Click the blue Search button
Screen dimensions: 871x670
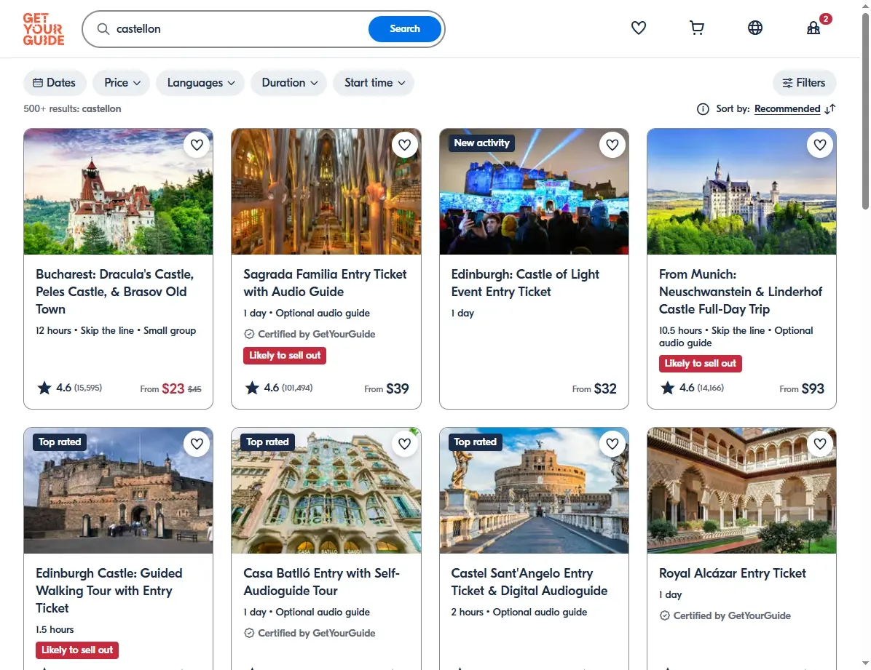click(404, 29)
